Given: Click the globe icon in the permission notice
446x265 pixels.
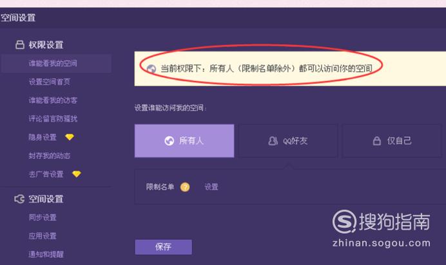Looking at the screenshot, I should (151, 69).
